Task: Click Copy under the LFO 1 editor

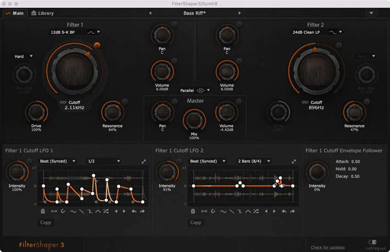Action: pos(45,223)
